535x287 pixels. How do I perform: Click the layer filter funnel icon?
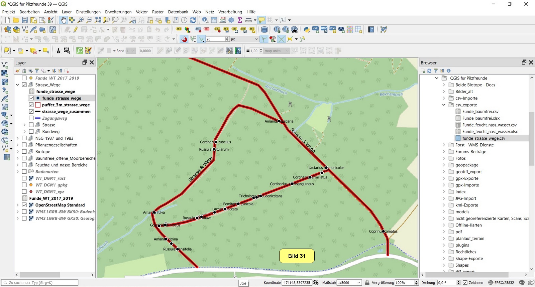click(37, 71)
